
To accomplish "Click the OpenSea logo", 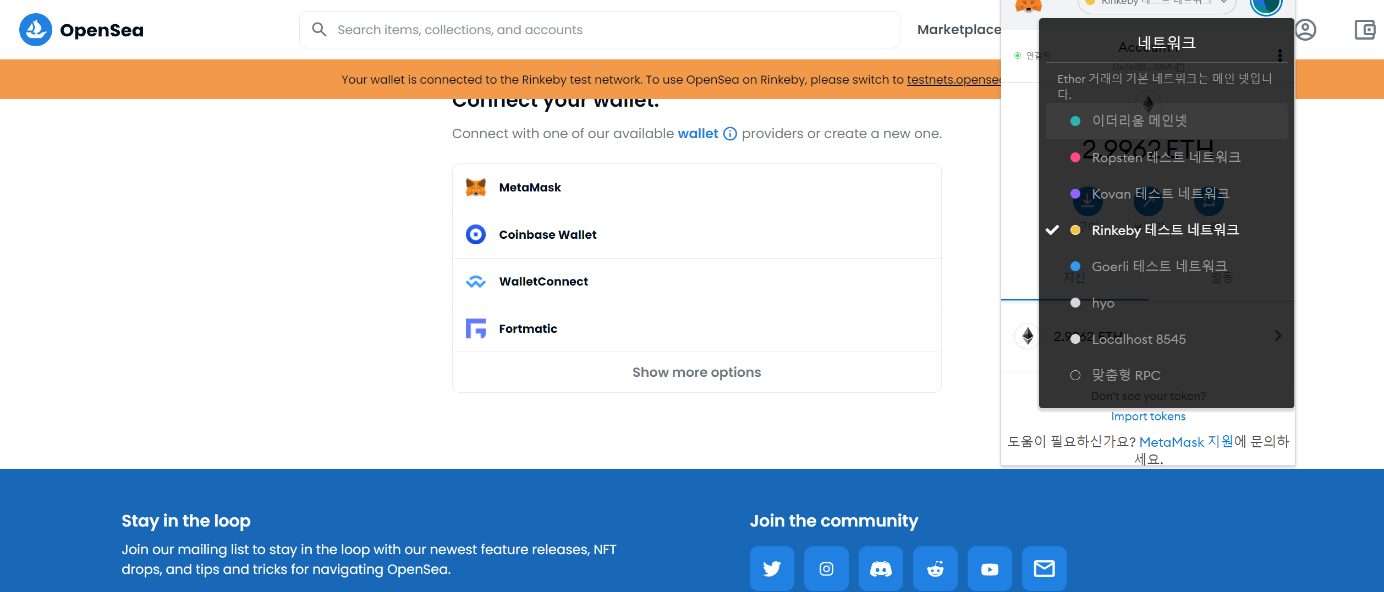I will [81, 30].
